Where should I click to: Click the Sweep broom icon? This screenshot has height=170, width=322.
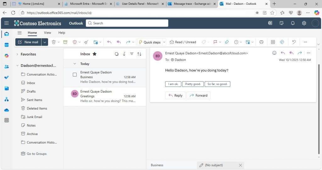[x=86, y=42]
